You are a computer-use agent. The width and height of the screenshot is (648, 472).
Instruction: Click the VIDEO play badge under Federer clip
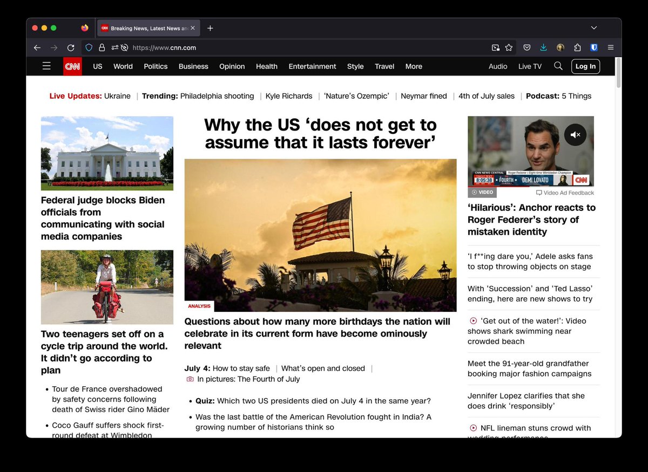click(x=482, y=192)
